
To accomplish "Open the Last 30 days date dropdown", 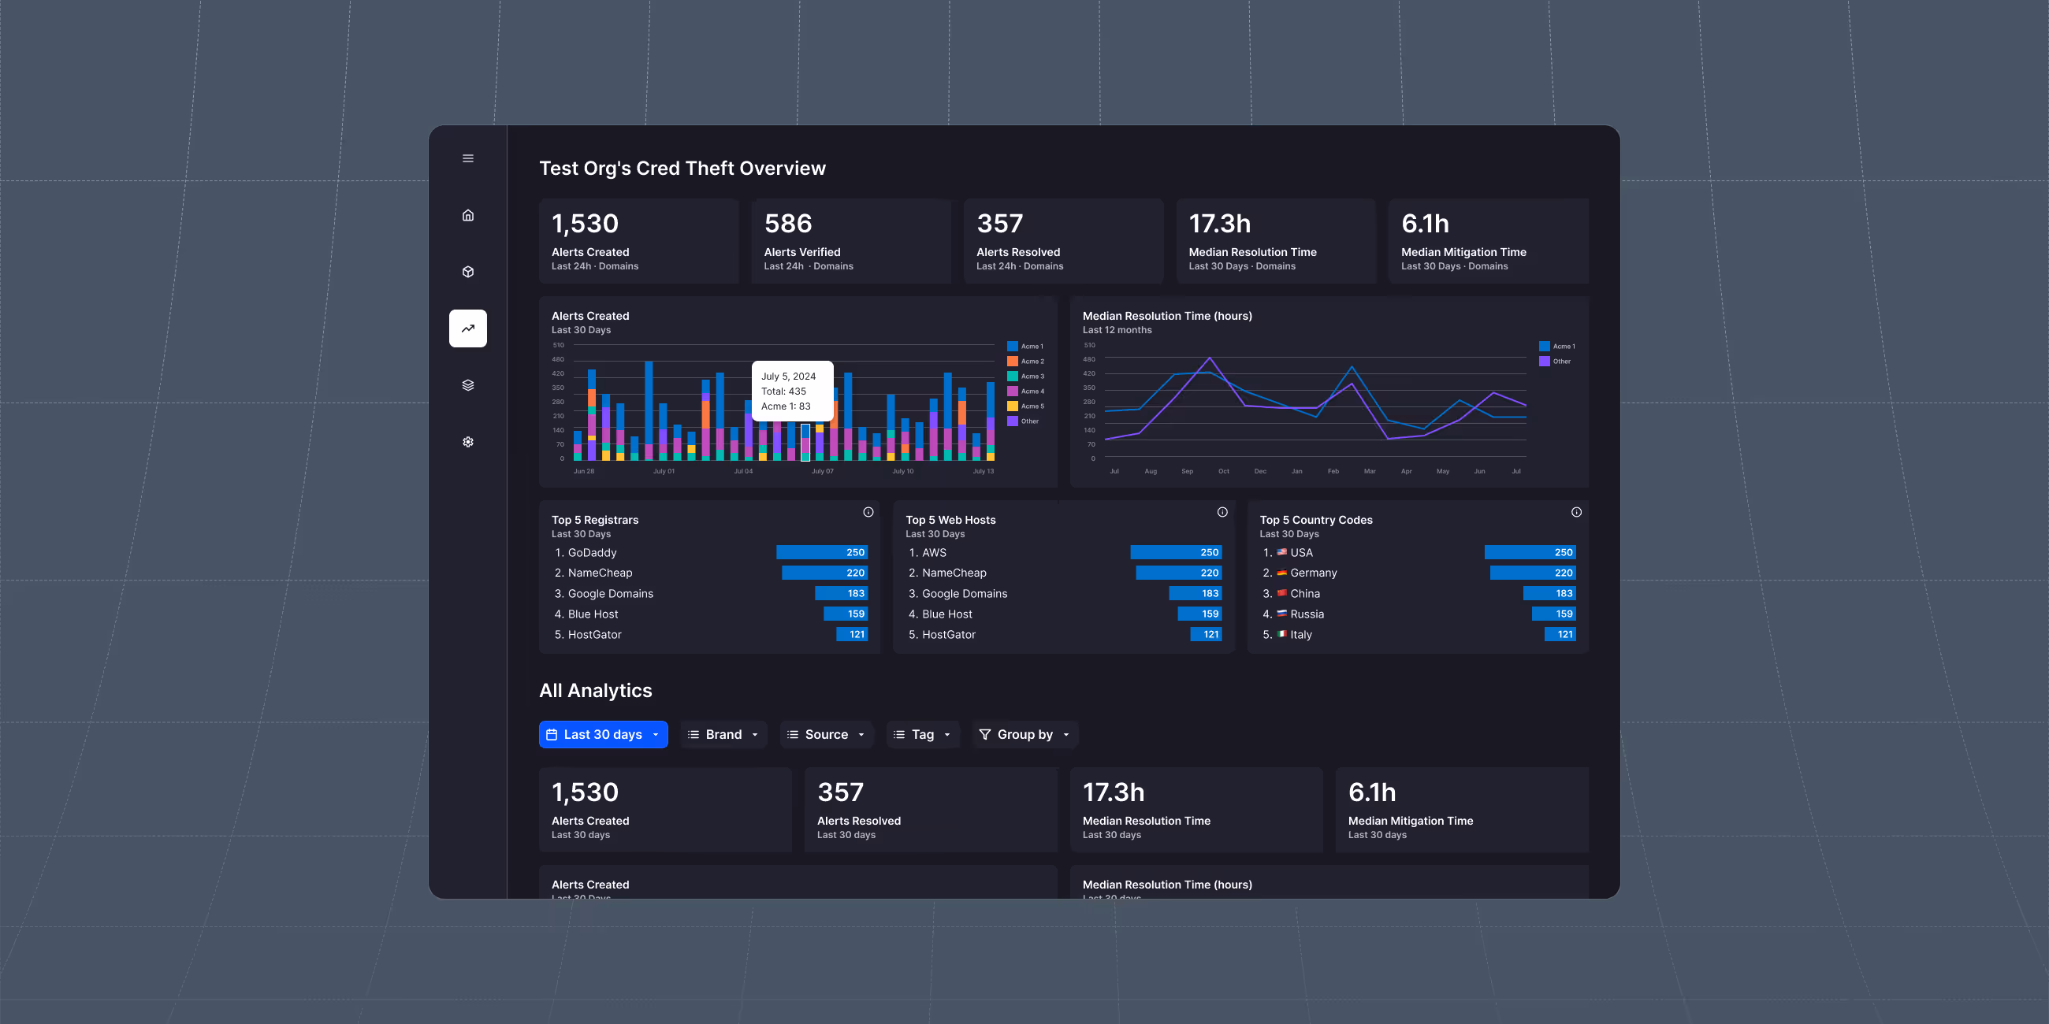I will [x=603, y=735].
